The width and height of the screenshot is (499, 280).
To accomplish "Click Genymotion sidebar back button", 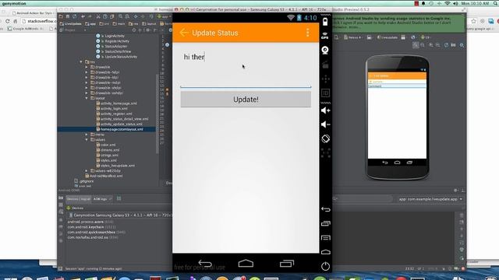I will click(326, 209).
